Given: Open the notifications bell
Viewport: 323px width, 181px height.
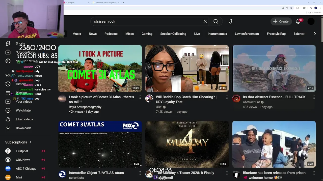Looking at the screenshot, I should tap(298, 21).
